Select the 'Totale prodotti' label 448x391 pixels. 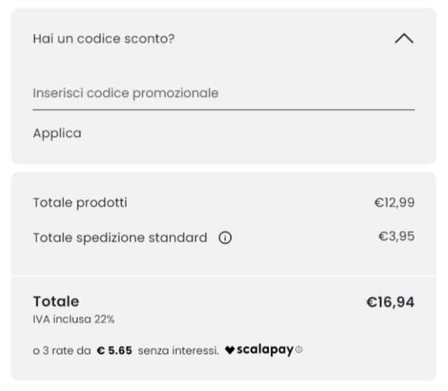pyautogui.click(x=80, y=202)
